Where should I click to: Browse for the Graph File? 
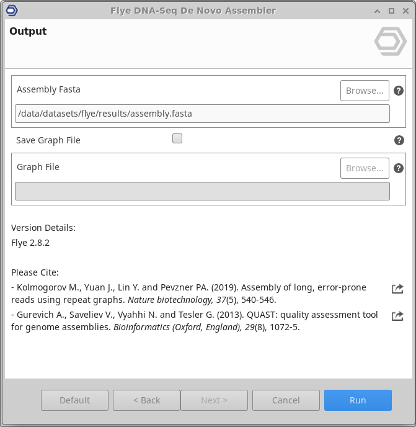[365, 168]
